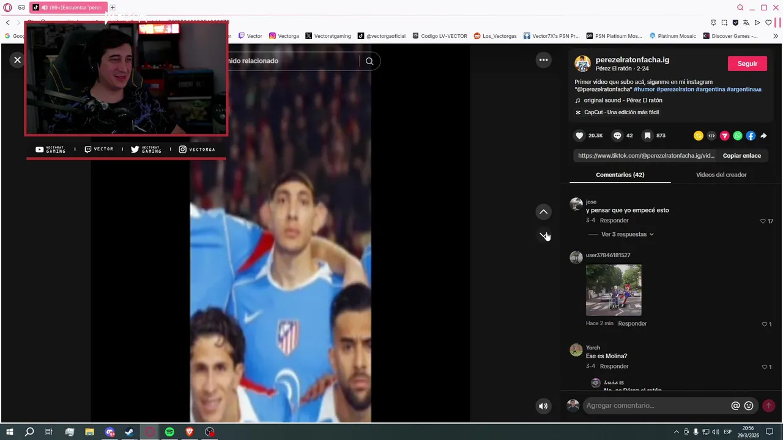Image resolution: width=783 pixels, height=440 pixels.
Task: Open Yorch's profile name
Action: pyautogui.click(x=593, y=348)
